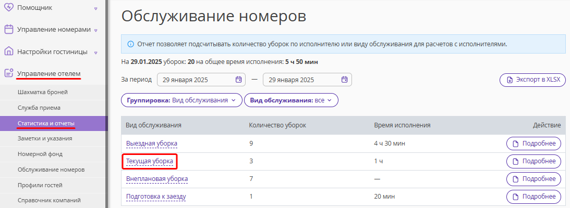Open calendar picker in end date field
The image size is (570, 208).
(x=344, y=80)
